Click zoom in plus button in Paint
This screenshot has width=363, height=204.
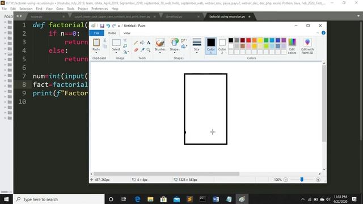click(318, 180)
